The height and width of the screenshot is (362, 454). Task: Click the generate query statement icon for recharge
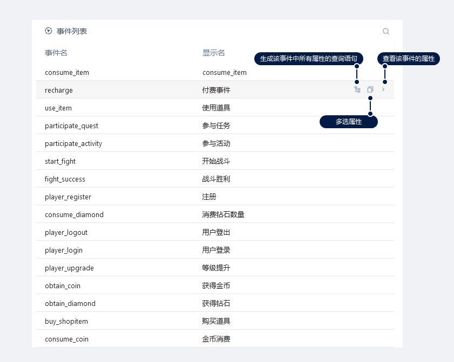[357, 90]
